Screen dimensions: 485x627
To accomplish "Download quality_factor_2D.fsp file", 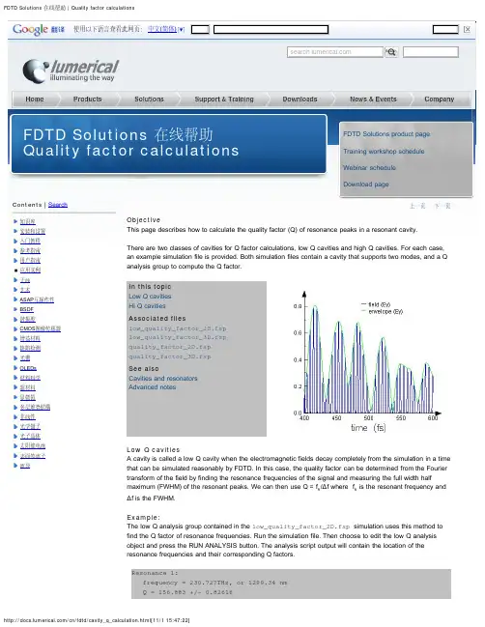I will pyautogui.click(x=169, y=347).
